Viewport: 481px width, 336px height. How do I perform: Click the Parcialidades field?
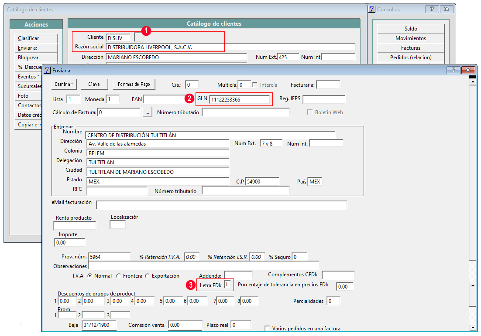[x=333, y=301]
